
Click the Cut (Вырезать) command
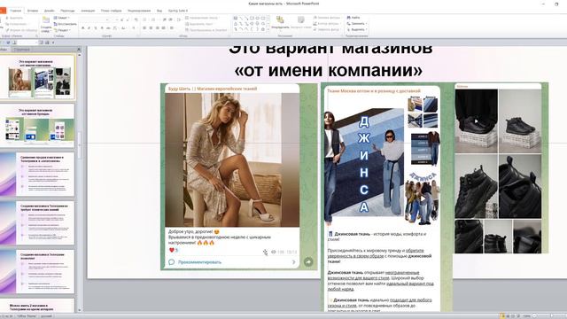(14, 18)
